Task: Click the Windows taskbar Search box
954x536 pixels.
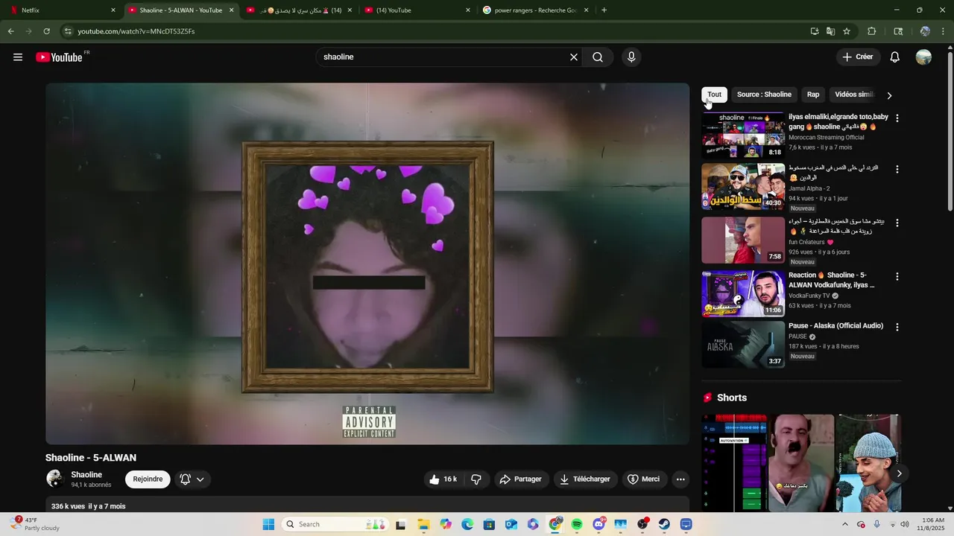Action: tap(335, 524)
